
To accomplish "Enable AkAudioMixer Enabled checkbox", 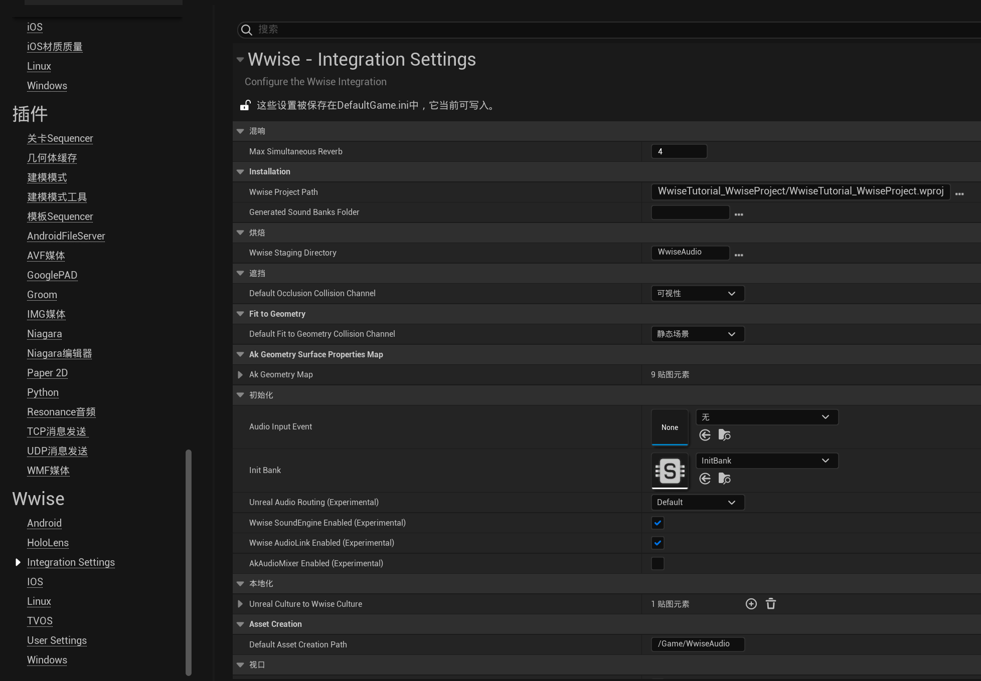I will pos(658,563).
